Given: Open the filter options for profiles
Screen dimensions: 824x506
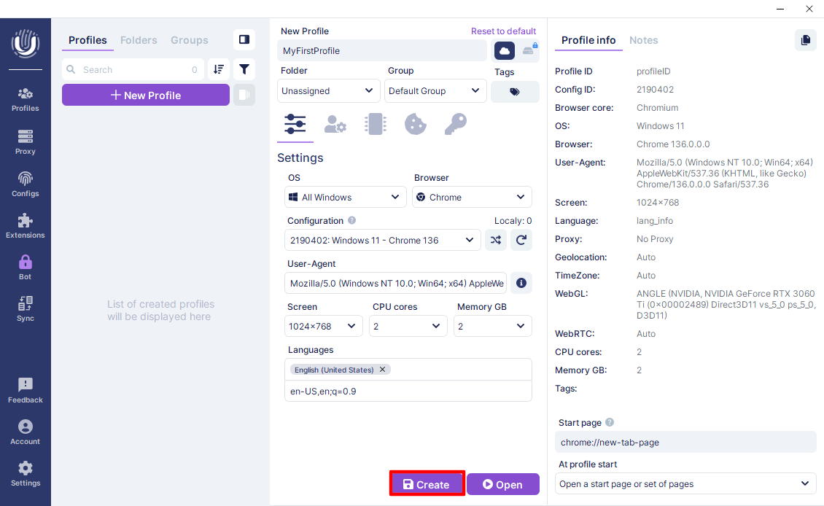Looking at the screenshot, I should click(244, 70).
